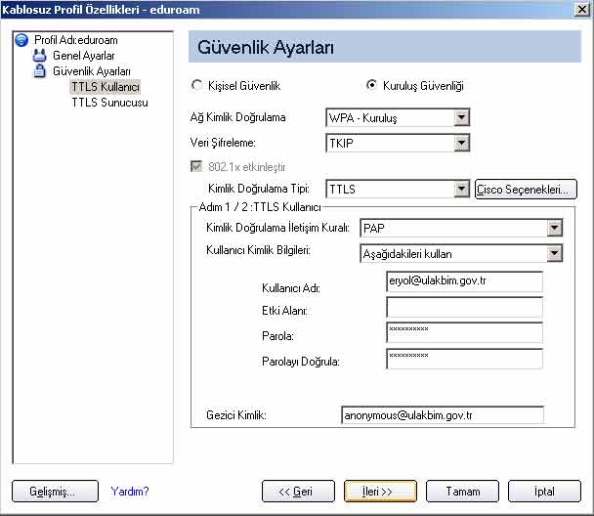594x516 pixels.
Task: Choose Kişisel Güvenlik radio option
Action: [196, 85]
